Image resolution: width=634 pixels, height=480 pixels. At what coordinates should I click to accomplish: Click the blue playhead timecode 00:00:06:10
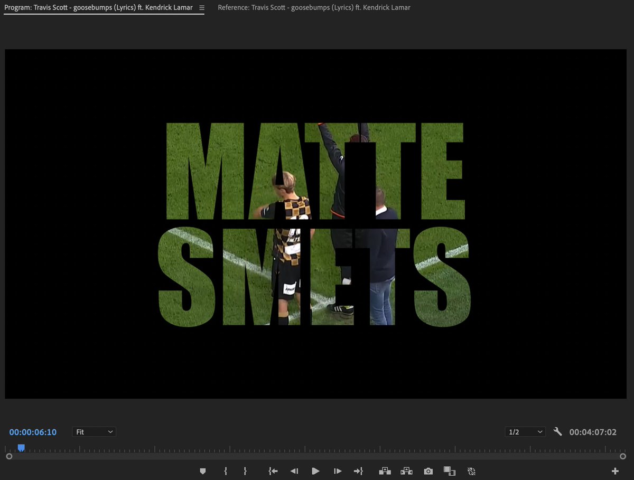point(33,432)
